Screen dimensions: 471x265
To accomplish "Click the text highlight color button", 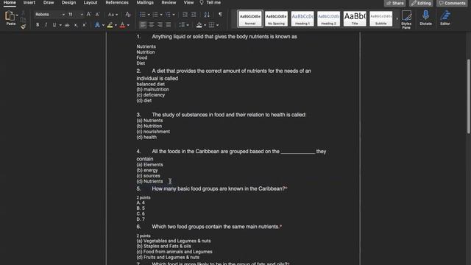I will coord(110,25).
